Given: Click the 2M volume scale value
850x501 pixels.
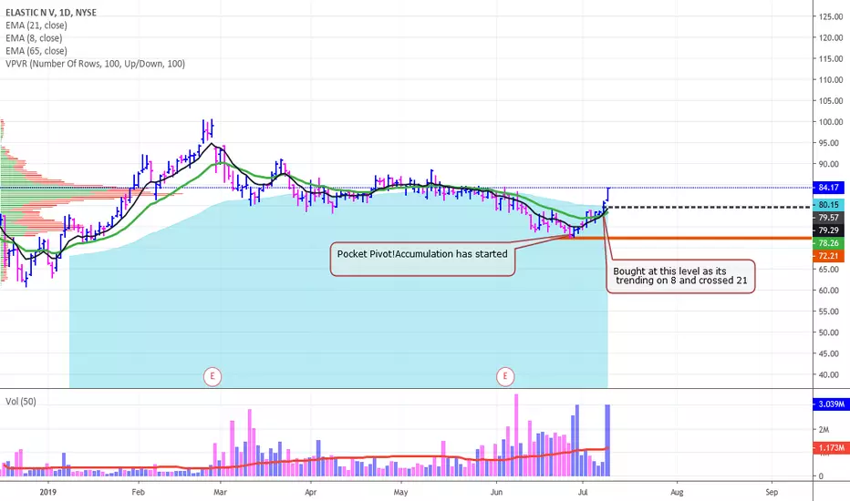Looking at the screenshot, I should 824,430.
